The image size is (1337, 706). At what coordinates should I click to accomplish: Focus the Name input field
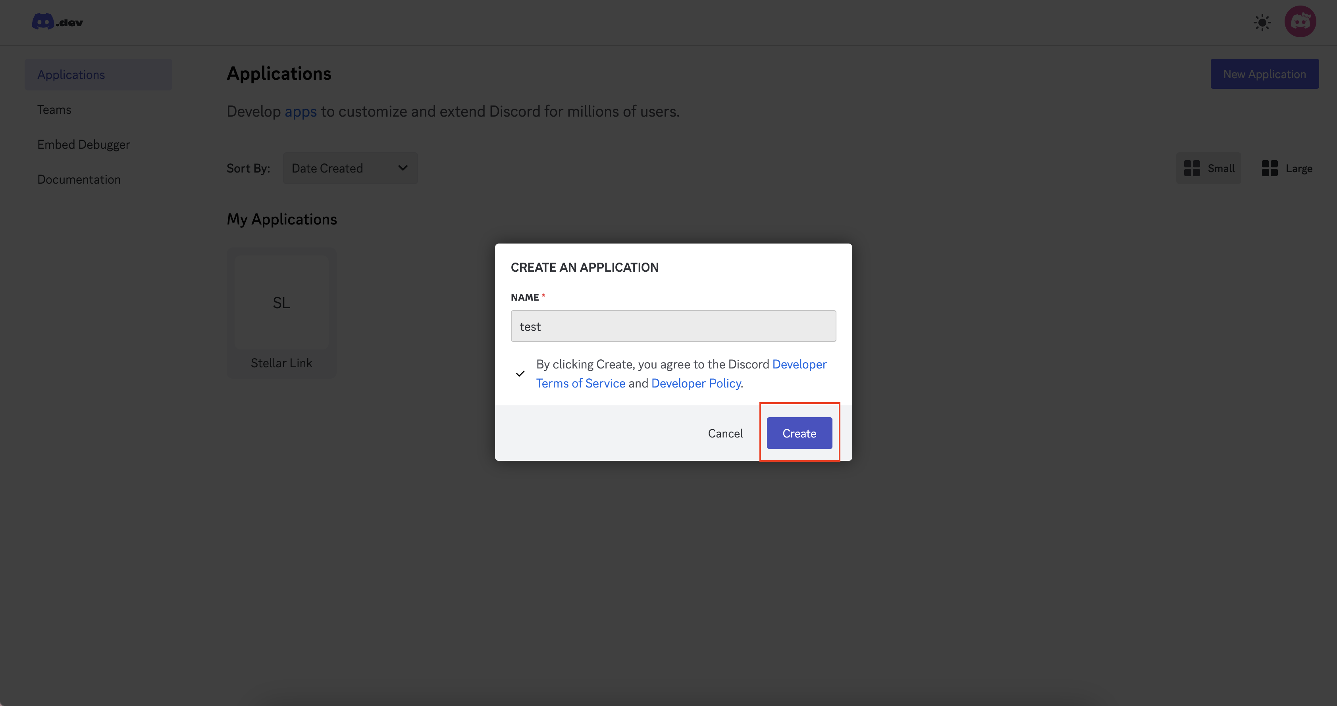pos(673,326)
